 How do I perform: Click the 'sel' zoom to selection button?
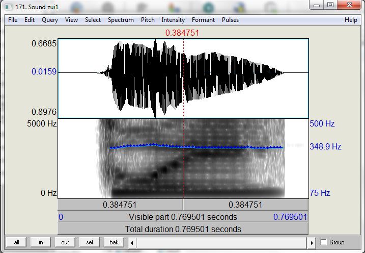pos(90,242)
